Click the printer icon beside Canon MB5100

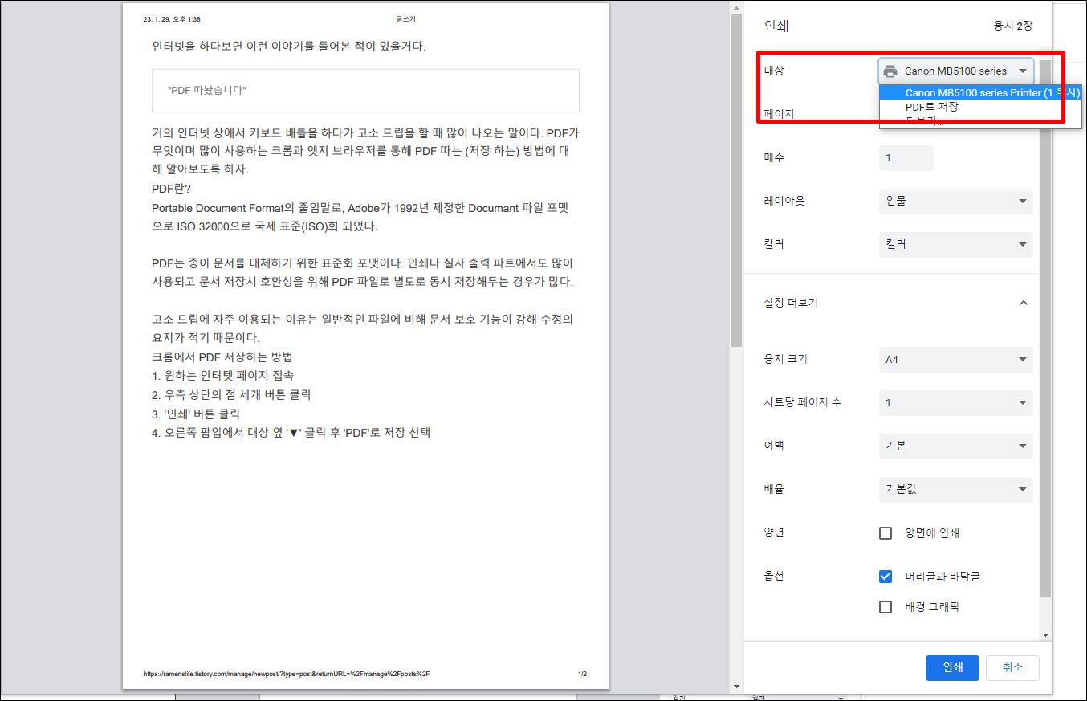[x=890, y=71]
